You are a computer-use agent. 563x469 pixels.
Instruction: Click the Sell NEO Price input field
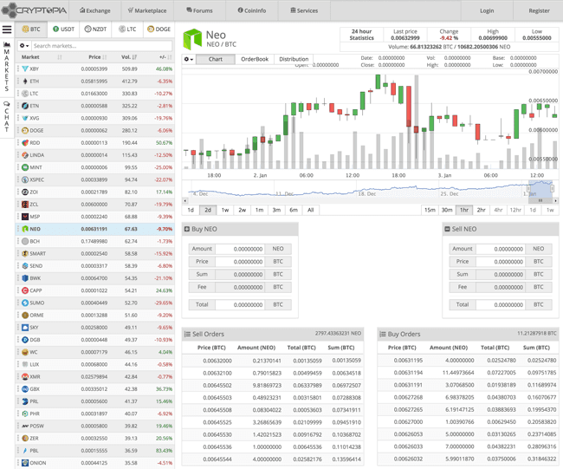(500, 262)
